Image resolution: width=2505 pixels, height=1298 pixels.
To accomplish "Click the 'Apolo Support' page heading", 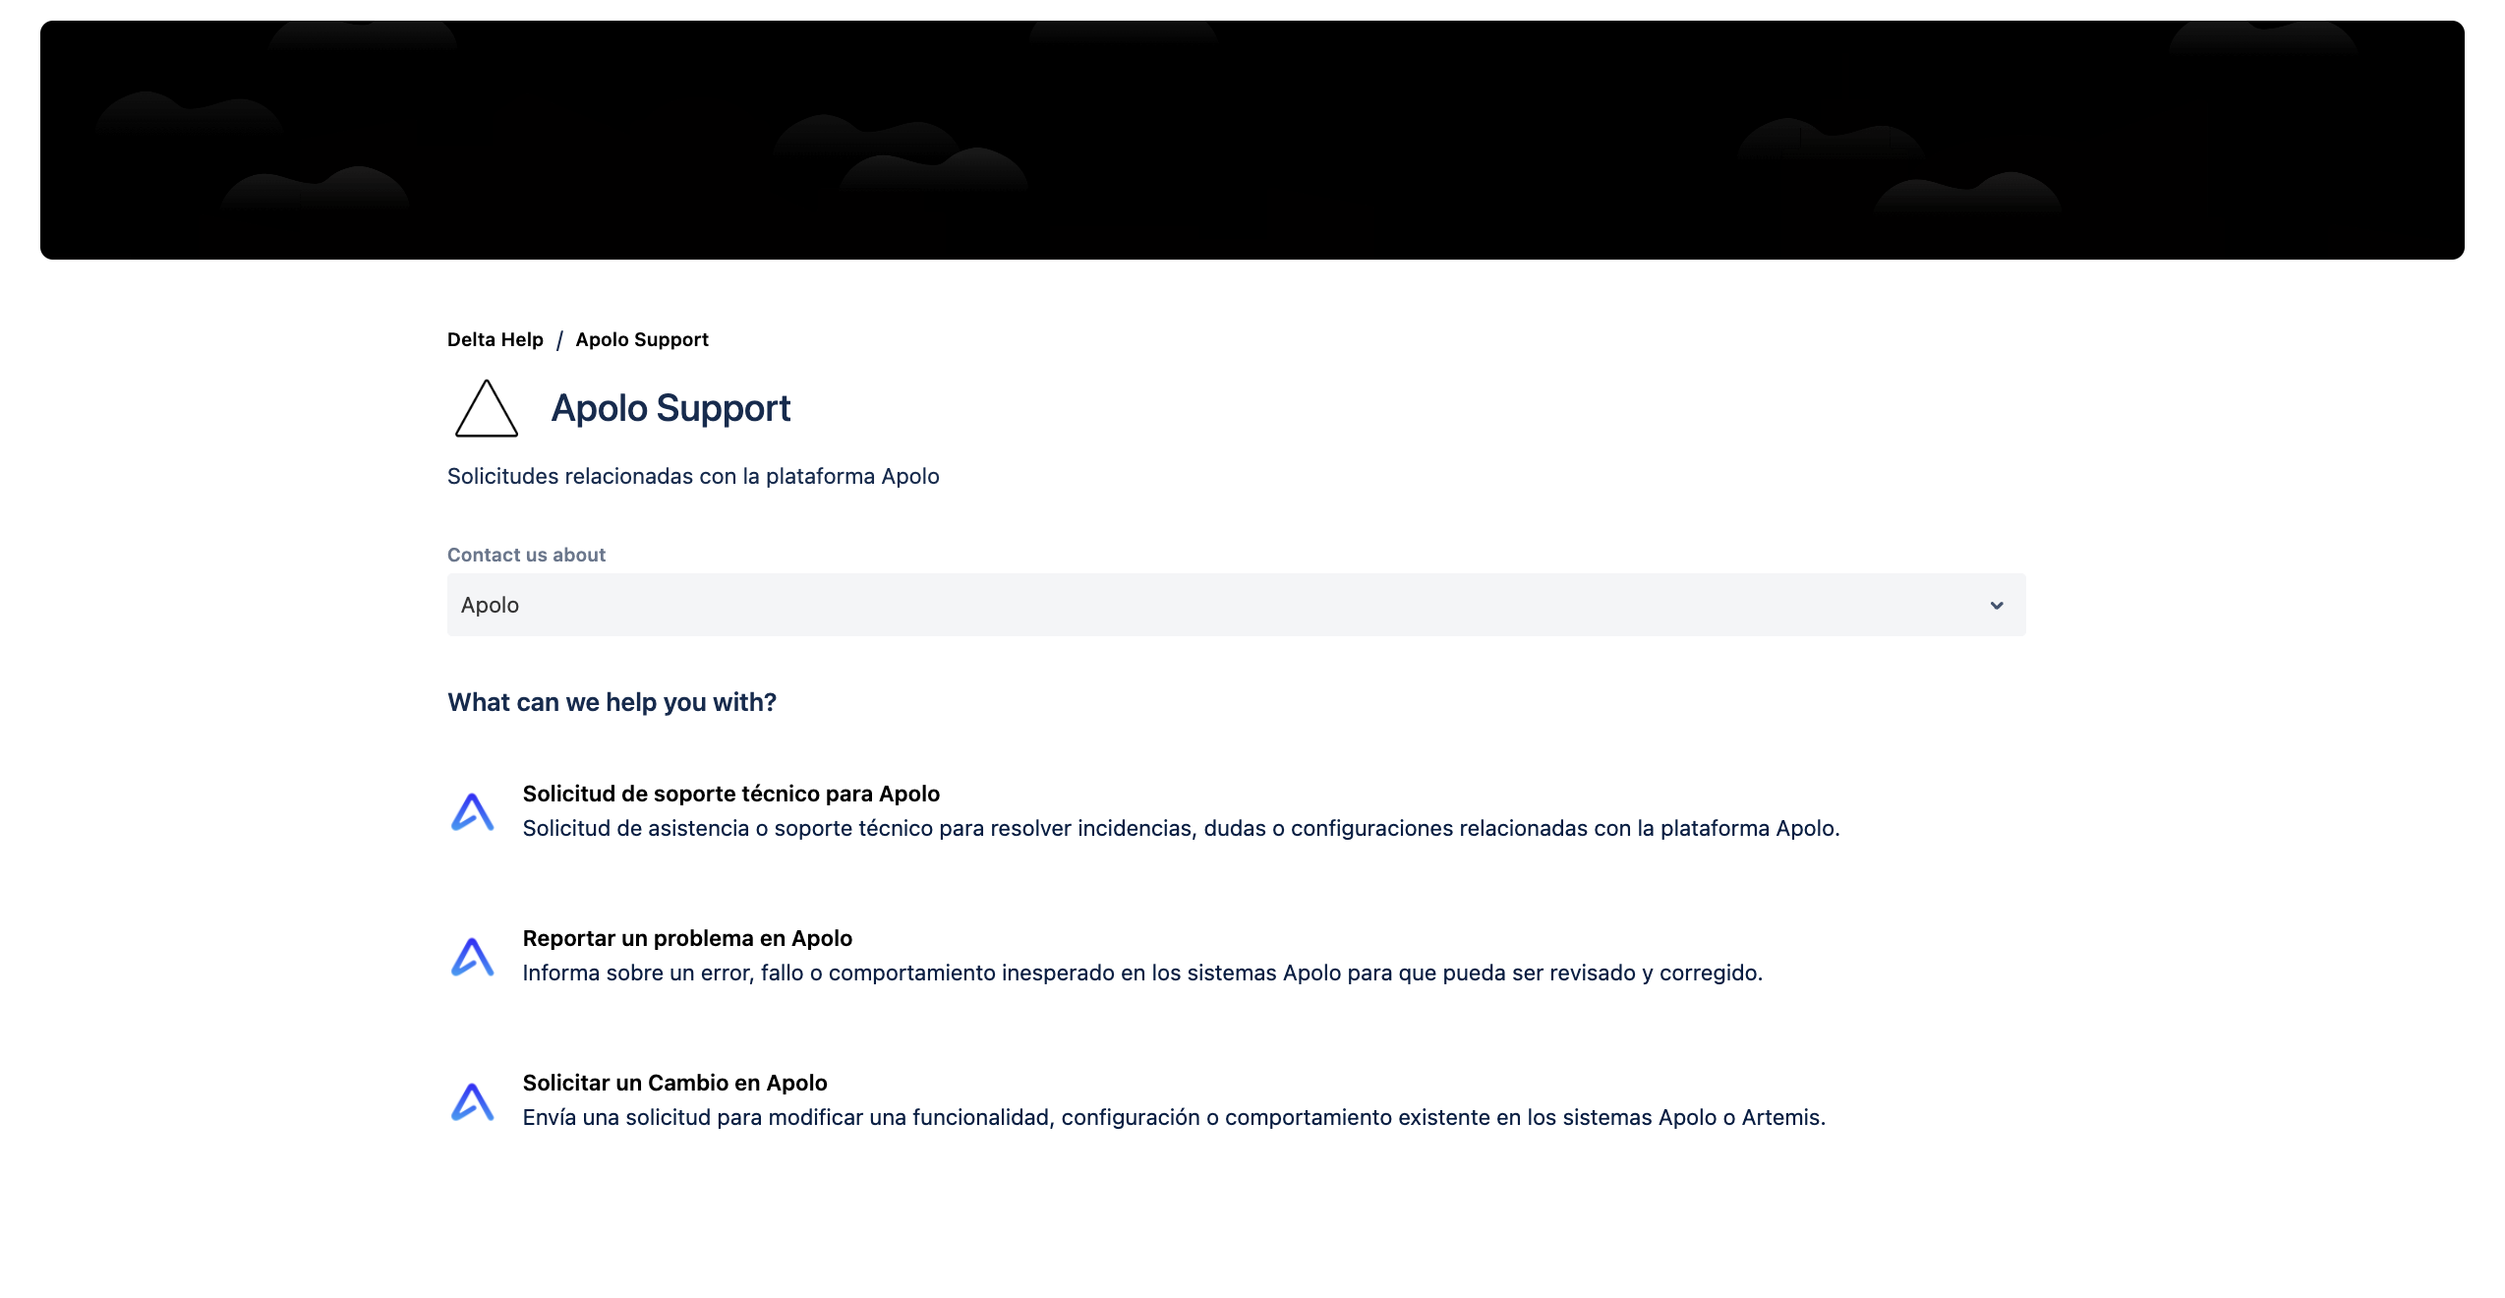I will tap(670, 408).
